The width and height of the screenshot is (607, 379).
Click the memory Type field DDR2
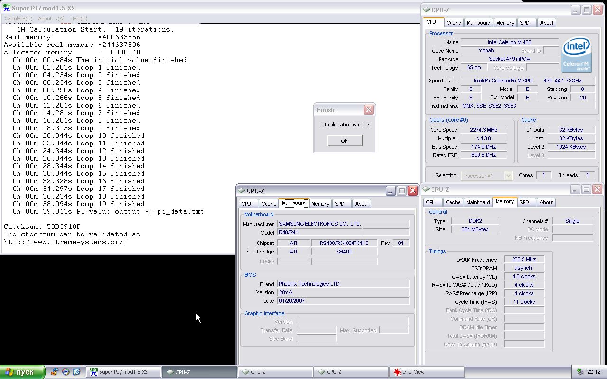coord(474,221)
